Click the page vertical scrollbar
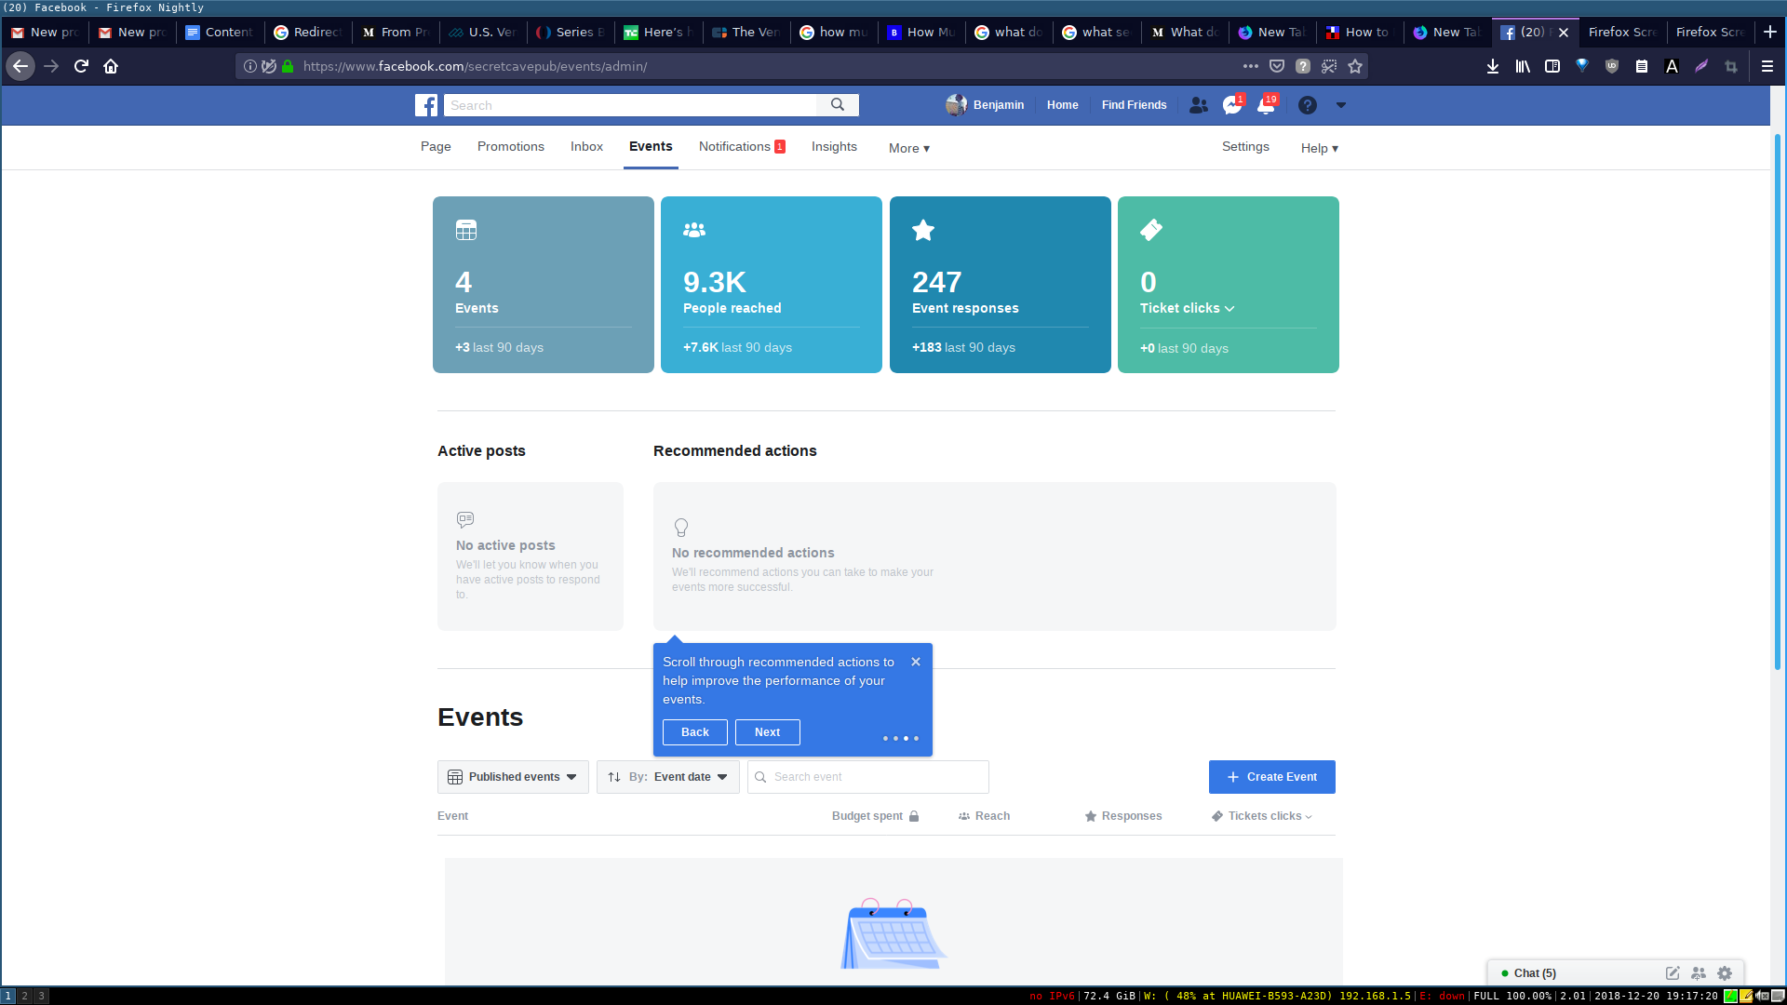Screen dimensions: 1787x1005 [x=1778, y=400]
